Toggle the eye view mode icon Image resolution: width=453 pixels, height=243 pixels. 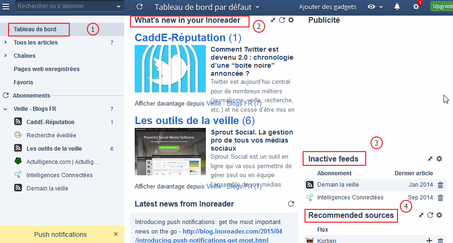pos(371,7)
